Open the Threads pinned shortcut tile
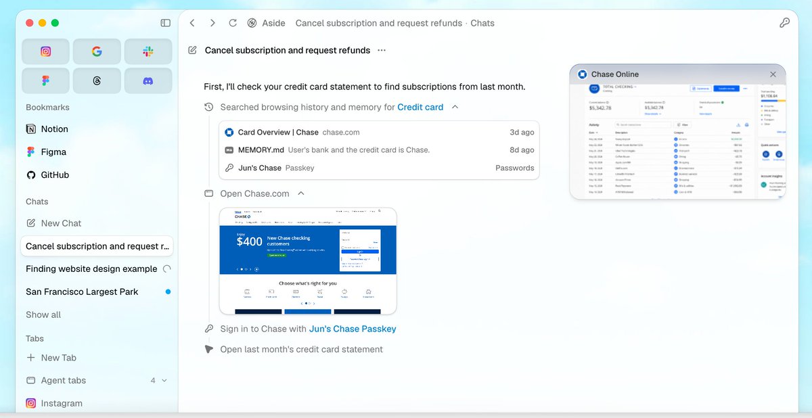The width and height of the screenshot is (812, 418). pyautogui.click(x=97, y=80)
